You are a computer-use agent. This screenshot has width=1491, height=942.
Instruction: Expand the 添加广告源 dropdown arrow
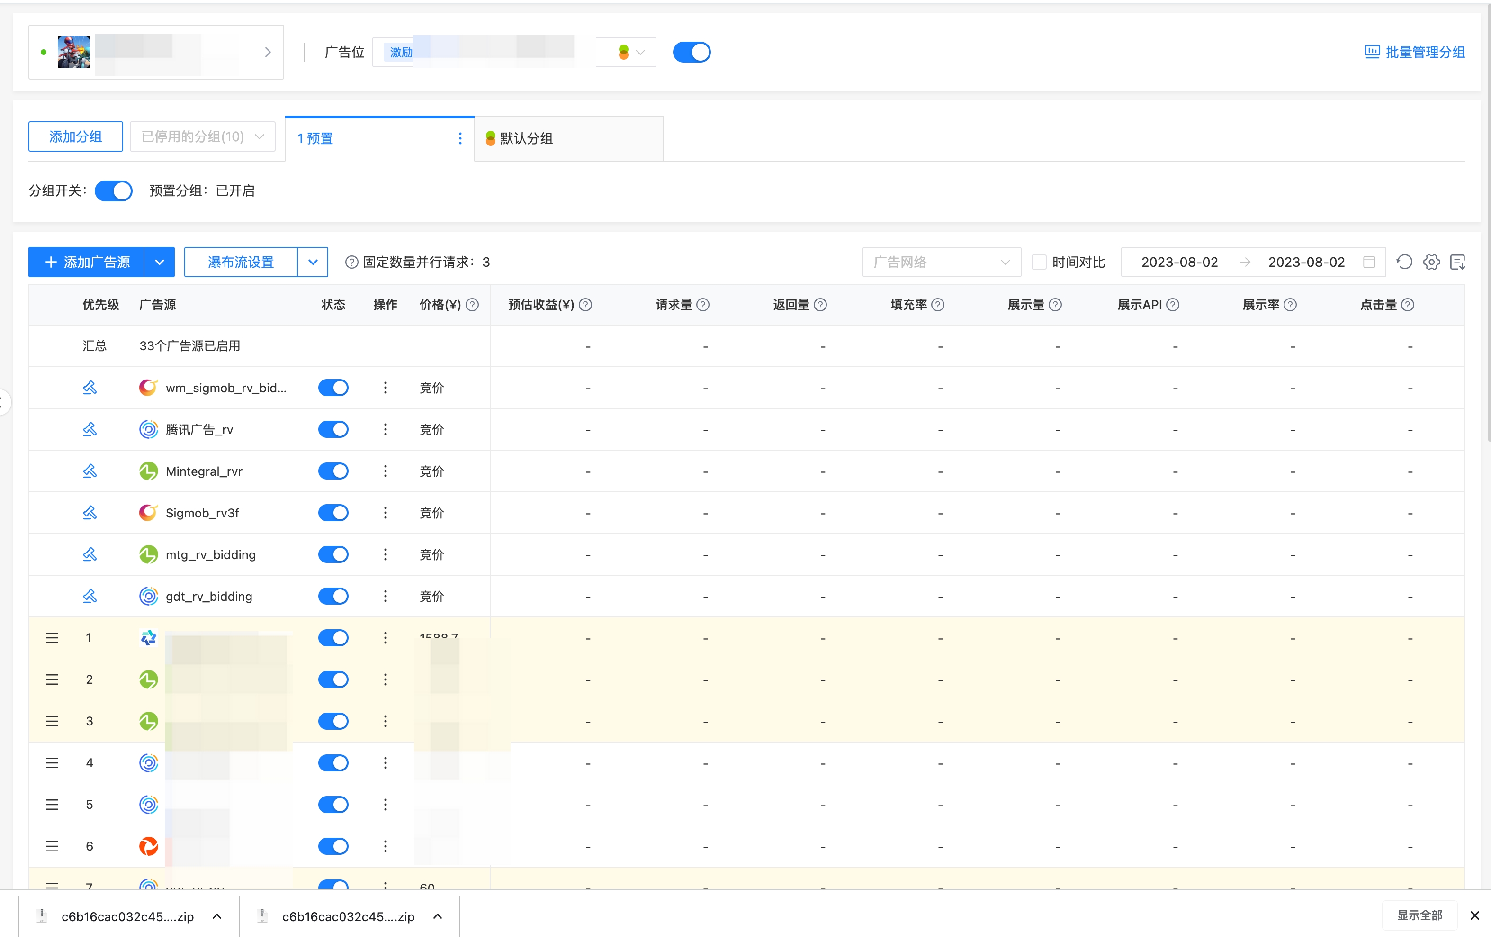[x=159, y=262]
